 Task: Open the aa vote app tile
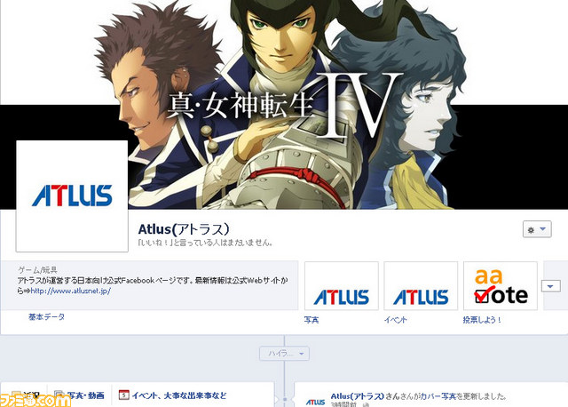[501, 286]
